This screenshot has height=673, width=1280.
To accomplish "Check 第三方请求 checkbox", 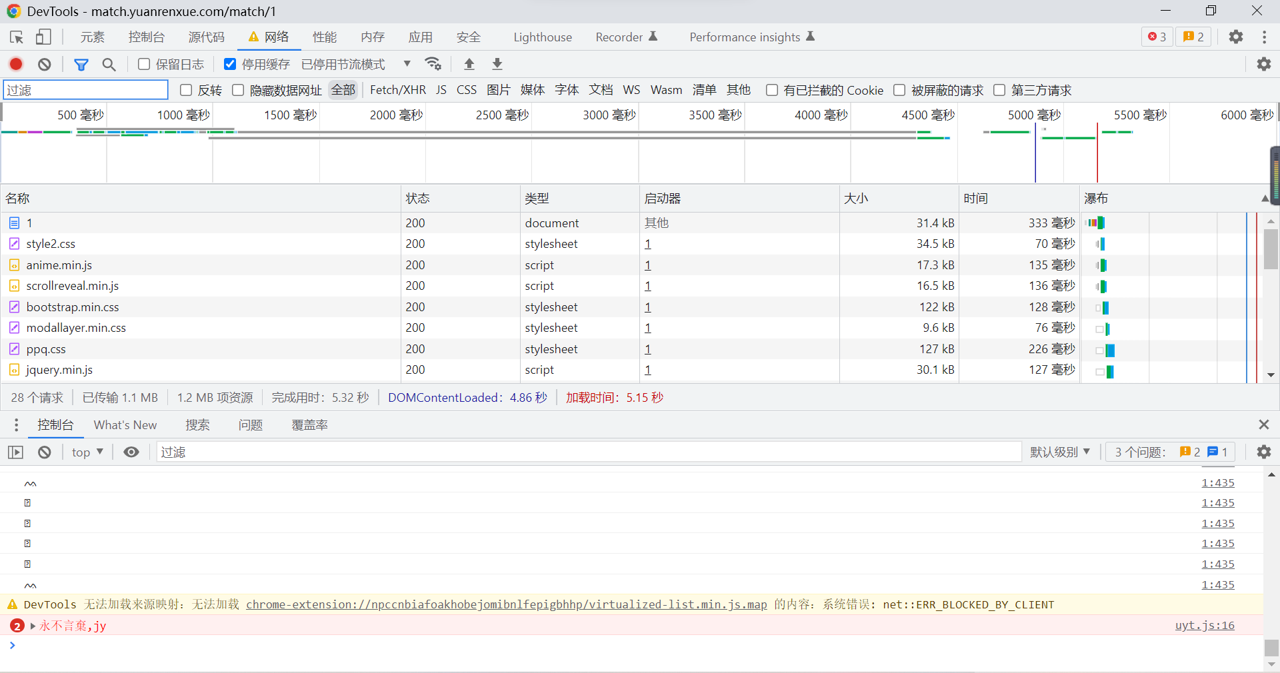I will tap(999, 90).
